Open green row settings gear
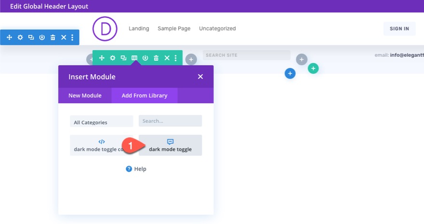This screenshot has height=224, width=424. (x=112, y=58)
